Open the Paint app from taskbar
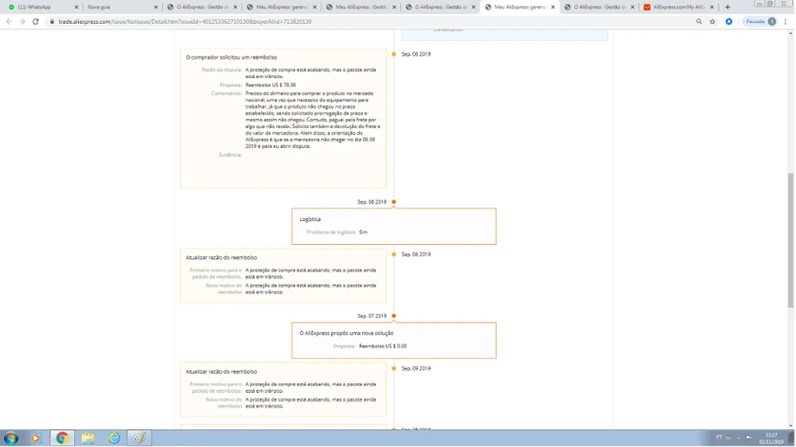Image resolution: width=796 pixels, height=447 pixels. pos(139,438)
